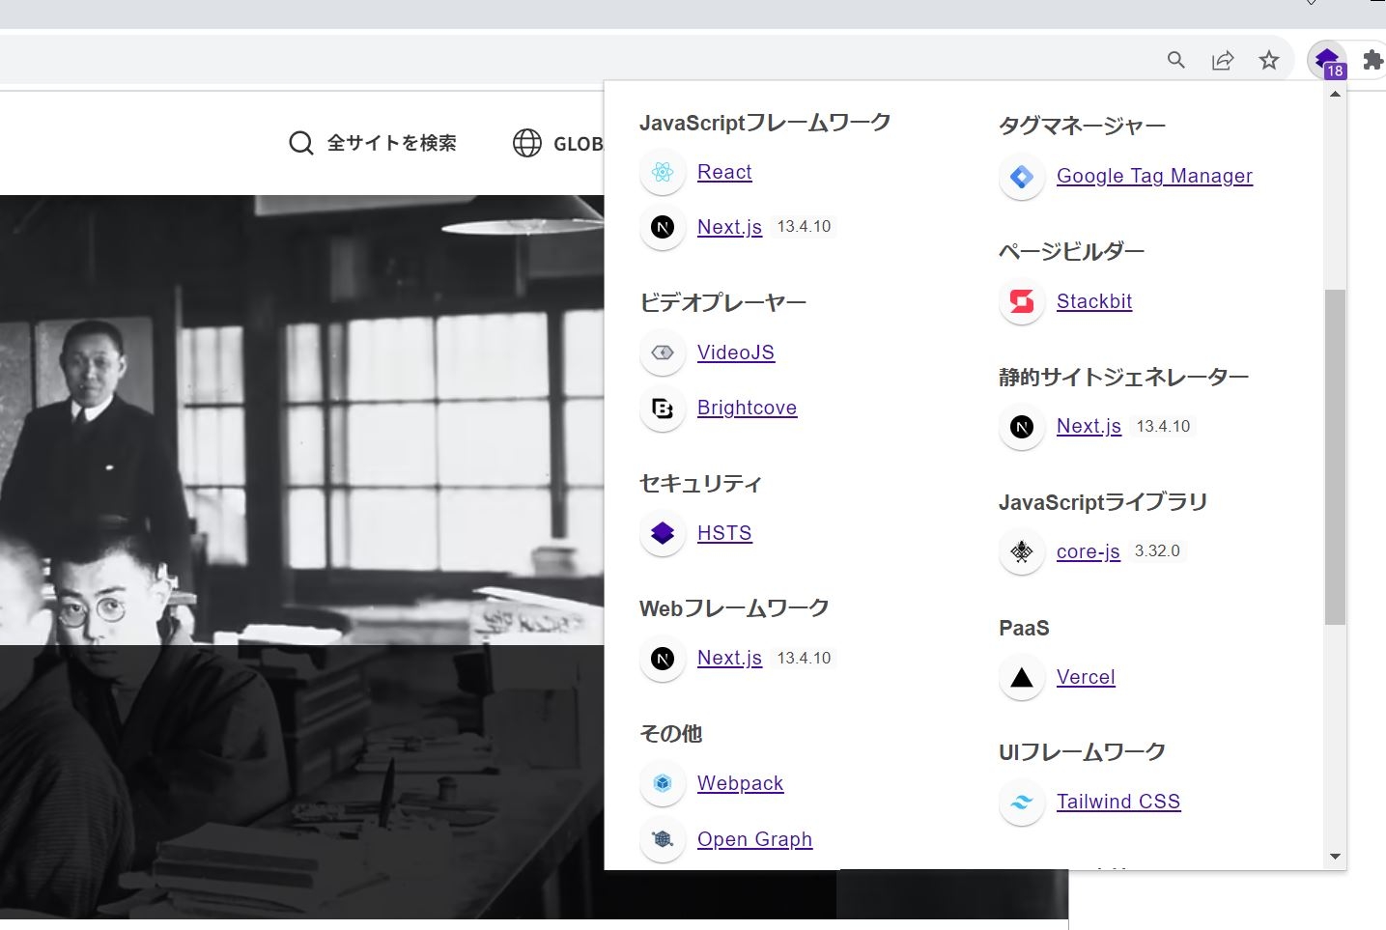This screenshot has width=1386, height=930.
Task: Click the bookmark star icon
Action: pos(1268,61)
